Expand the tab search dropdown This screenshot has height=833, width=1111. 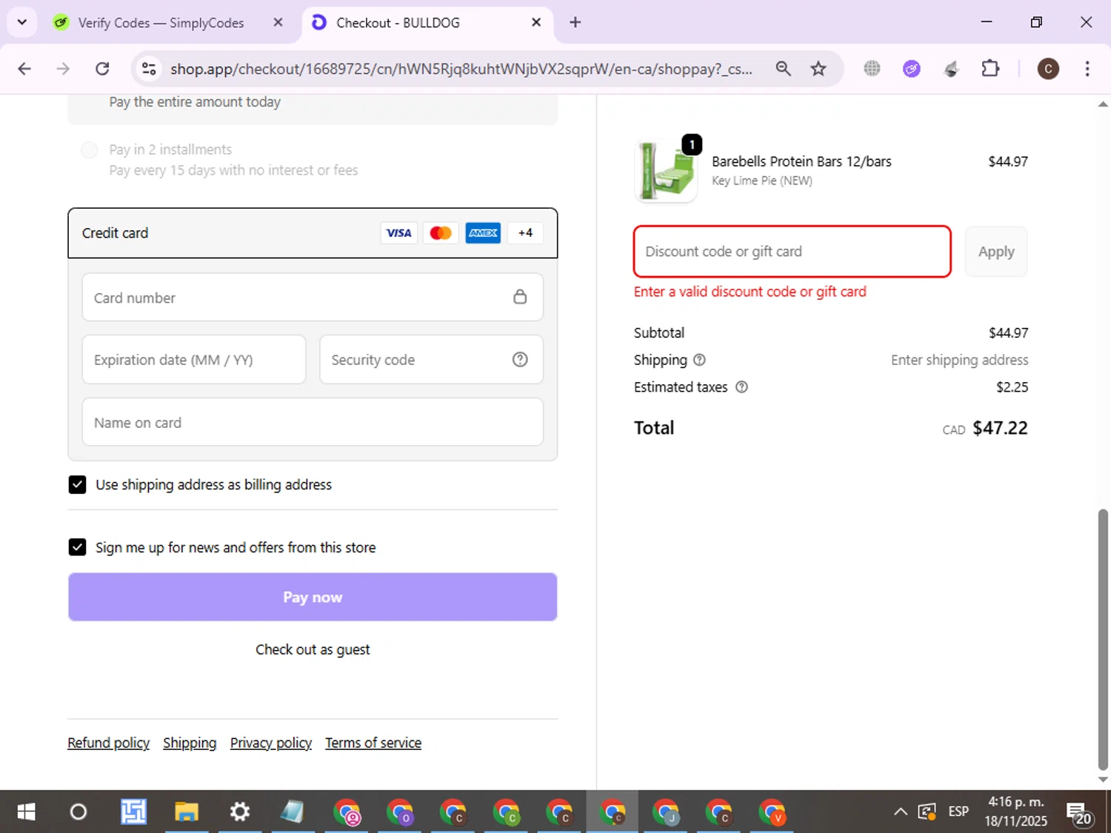click(22, 22)
